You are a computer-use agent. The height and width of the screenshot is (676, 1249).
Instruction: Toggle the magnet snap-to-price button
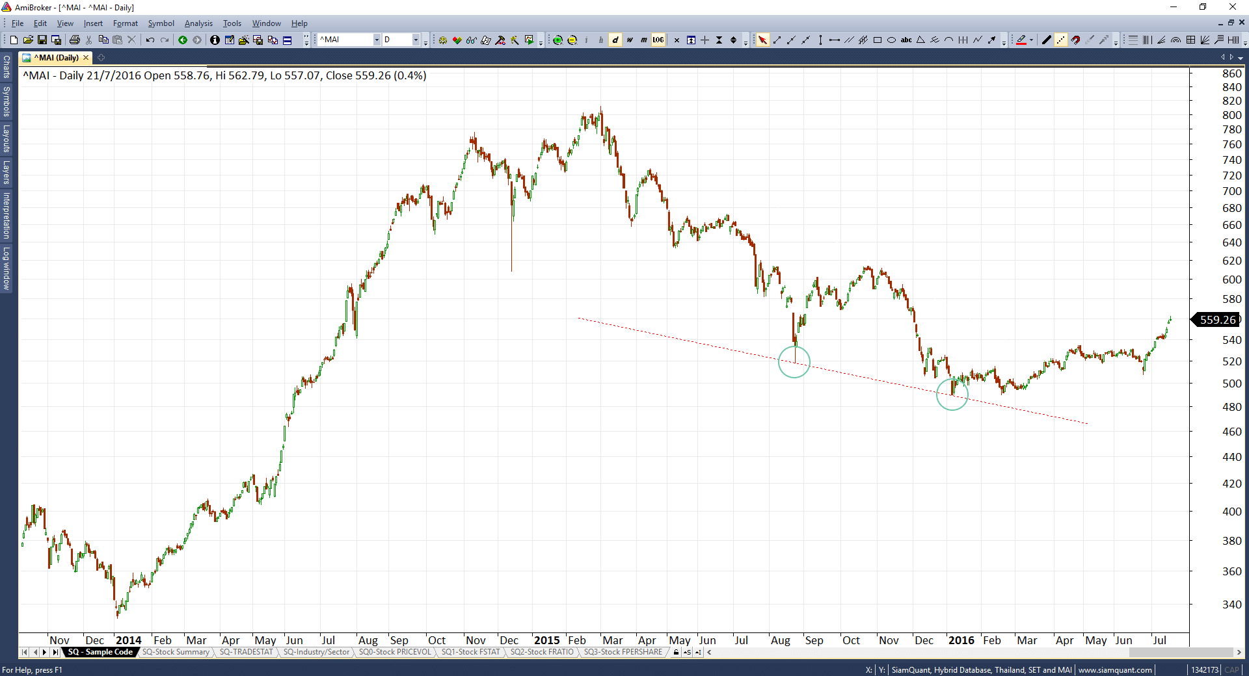coord(1075,40)
